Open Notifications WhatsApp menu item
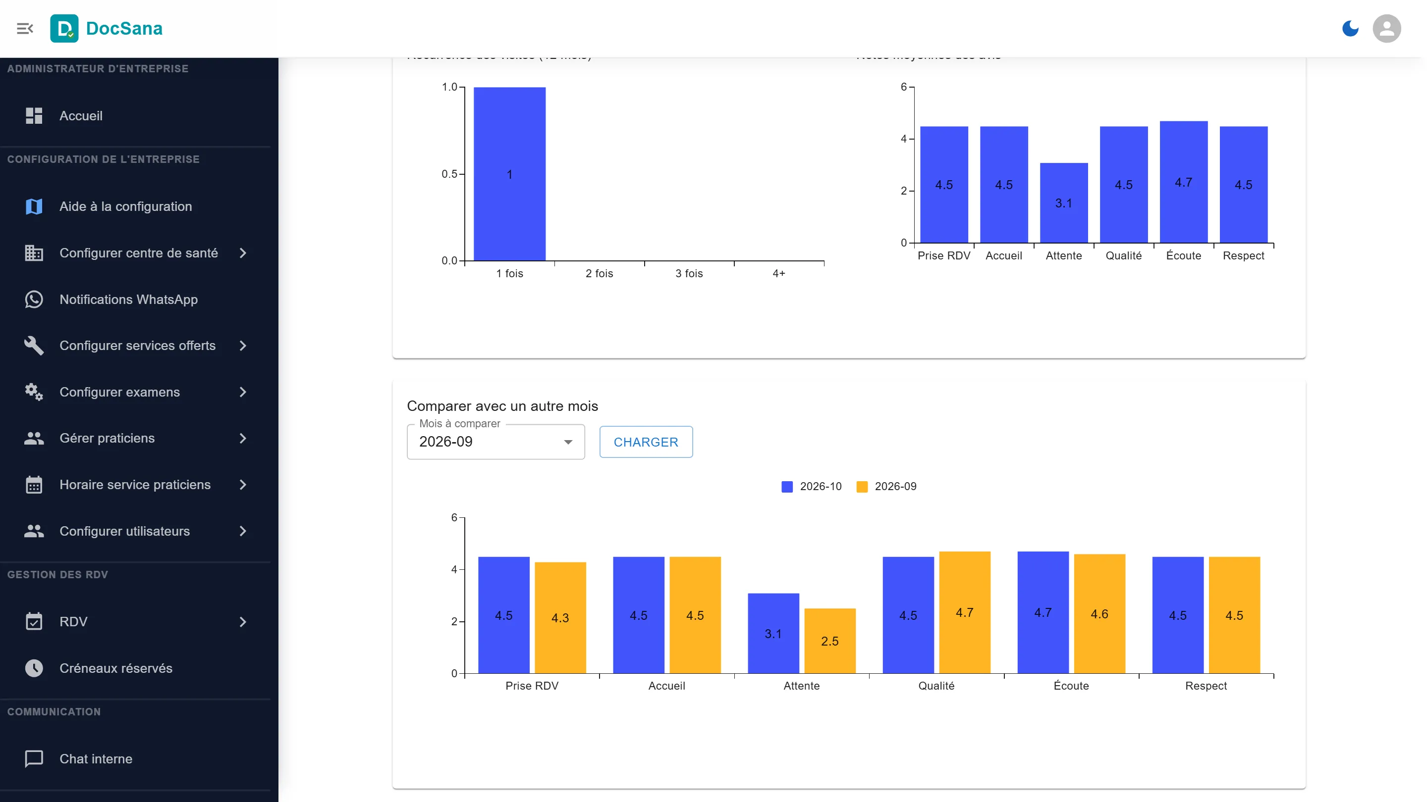Screen dimensions: 1427x802 tap(135, 300)
